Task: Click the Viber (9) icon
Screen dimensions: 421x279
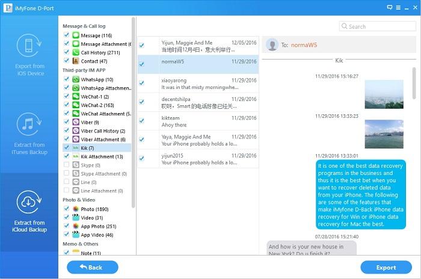Action: pos(76,122)
